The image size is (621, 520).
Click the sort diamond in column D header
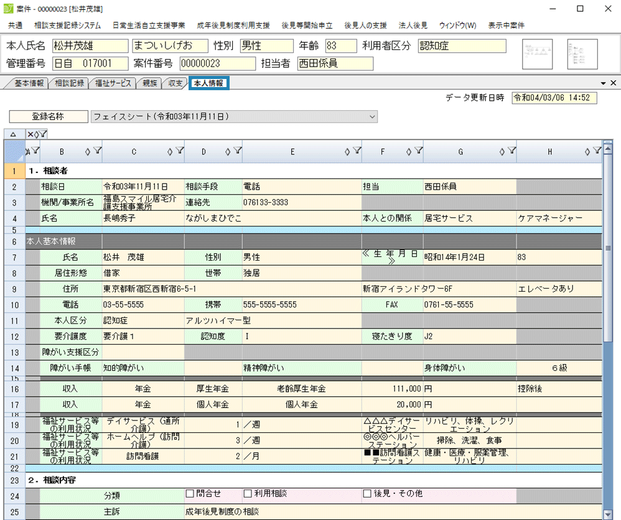[228, 151]
